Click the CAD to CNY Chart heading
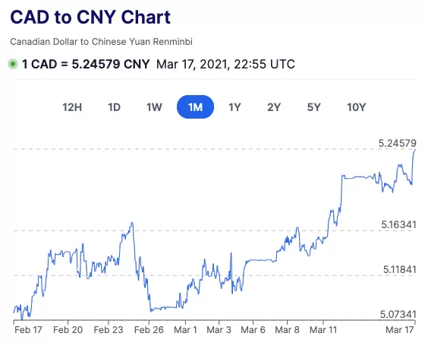The width and height of the screenshot is (428, 346). (90, 17)
